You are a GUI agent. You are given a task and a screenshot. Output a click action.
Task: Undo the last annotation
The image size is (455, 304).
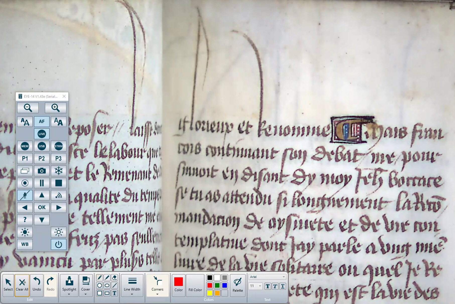coord(37,285)
